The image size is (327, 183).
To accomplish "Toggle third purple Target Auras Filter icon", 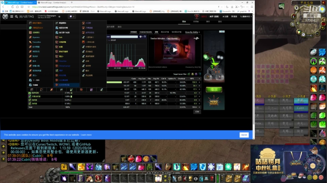I will 196,74.
